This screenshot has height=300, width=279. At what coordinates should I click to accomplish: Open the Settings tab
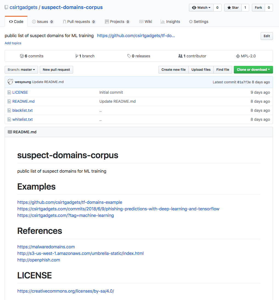(x=199, y=22)
